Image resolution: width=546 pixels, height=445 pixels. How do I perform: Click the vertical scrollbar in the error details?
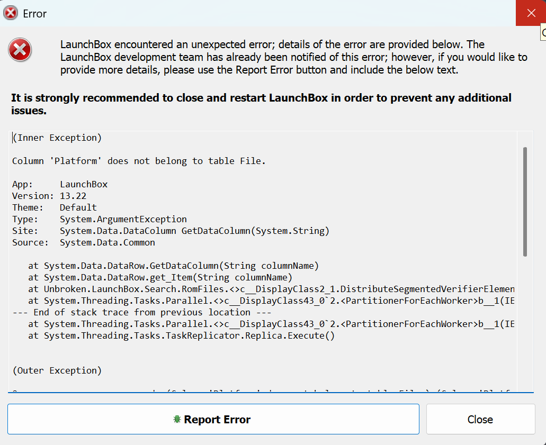click(x=525, y=202)
